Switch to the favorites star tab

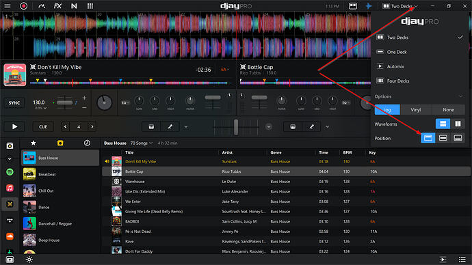(34, 143)
